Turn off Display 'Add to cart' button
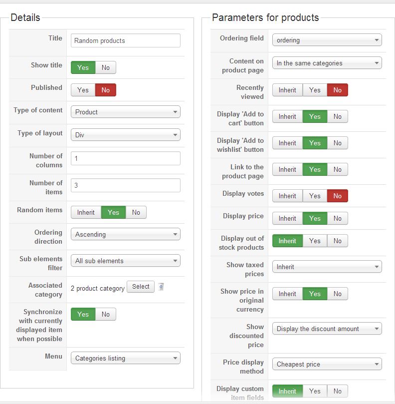Screen dimensions: 395x404 (x=338, y=116)
